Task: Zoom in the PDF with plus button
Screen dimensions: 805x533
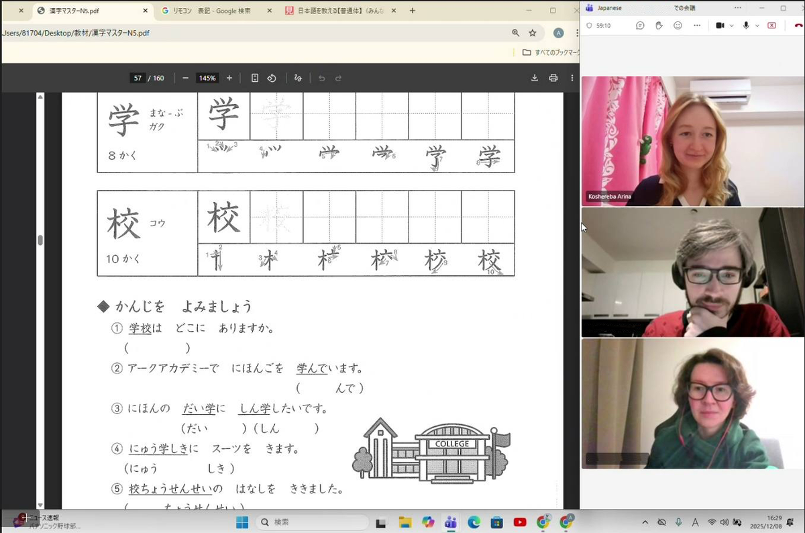Action: point(229,78)
